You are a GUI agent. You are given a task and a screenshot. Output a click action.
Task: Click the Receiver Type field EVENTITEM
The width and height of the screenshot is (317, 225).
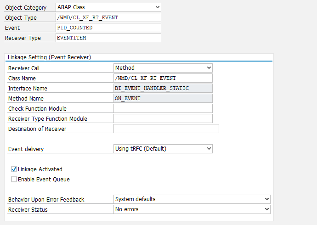coord(108,38)
